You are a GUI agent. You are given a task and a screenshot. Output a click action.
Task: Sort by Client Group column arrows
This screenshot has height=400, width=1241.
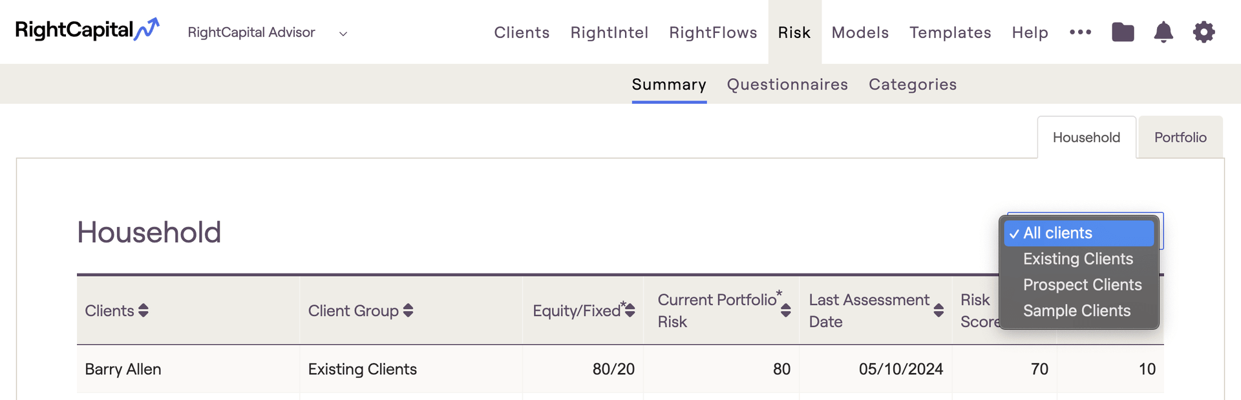coord(408,310)
